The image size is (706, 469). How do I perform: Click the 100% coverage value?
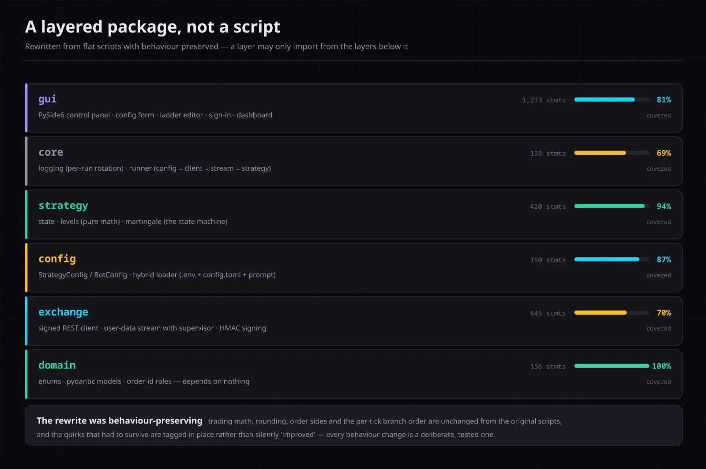click(x=661, y=366)
